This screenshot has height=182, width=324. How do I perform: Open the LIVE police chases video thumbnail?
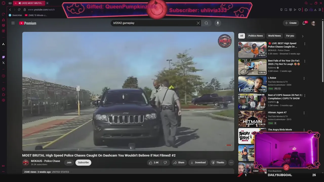click(252, 50)
